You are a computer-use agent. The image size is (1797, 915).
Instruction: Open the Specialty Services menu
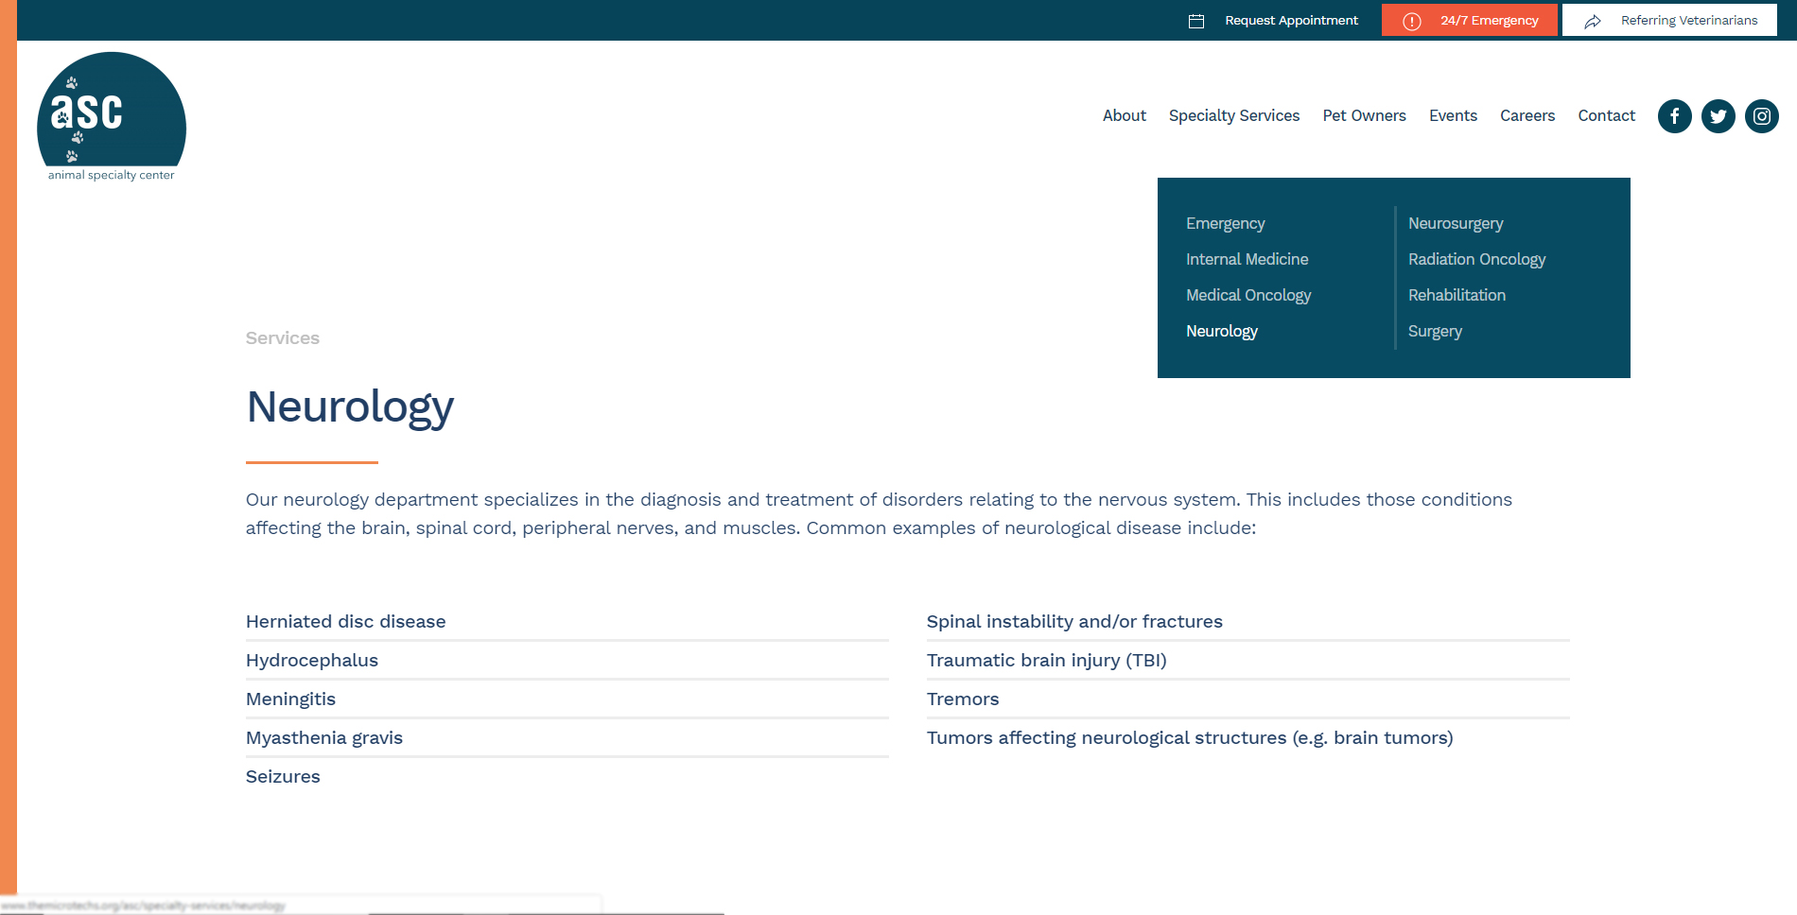[x=1233, y=115]
